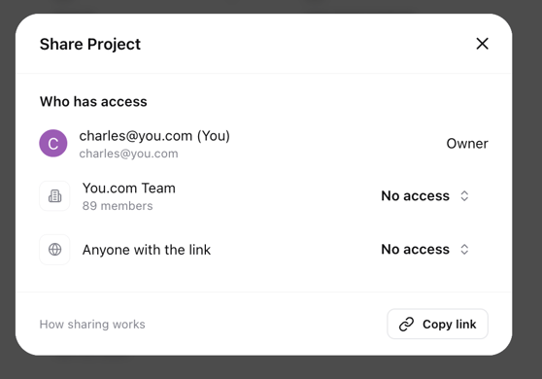Viewport: 542px width, 379px height.
Task: Close the Share Project dialog
Action: click(482, 44)
